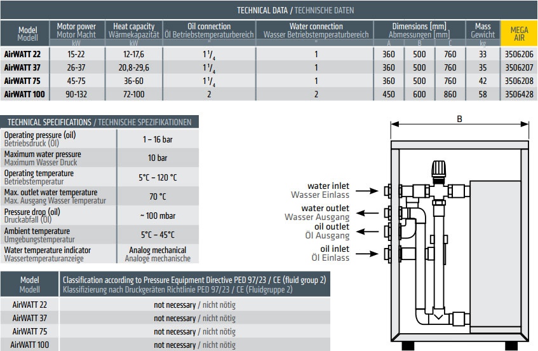Click the AirWATT 37 model name in technical data
Image resolution: width=538 pixels, height=351 pixels.
[22, 67]
